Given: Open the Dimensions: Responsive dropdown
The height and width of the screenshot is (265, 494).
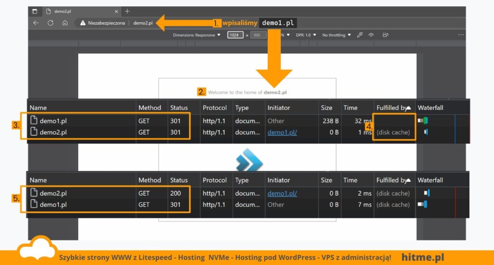Looking at the screenshot, I should tap(197, 35).
